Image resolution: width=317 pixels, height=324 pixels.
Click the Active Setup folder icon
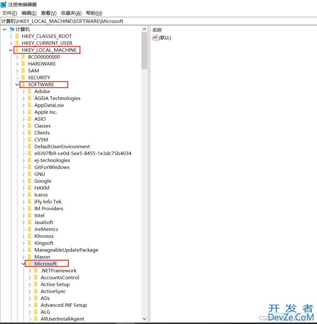[x=36, y=284]
